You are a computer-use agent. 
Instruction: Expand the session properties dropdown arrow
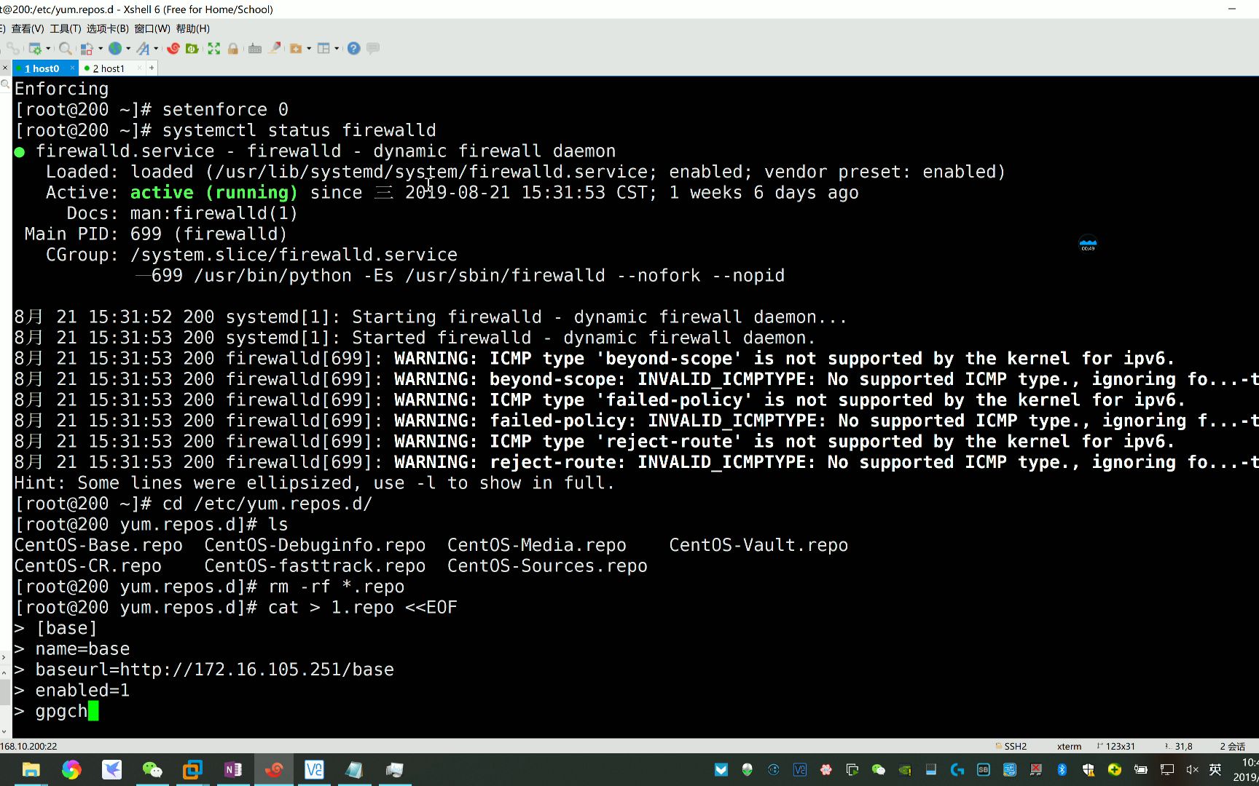pos(48,49)
